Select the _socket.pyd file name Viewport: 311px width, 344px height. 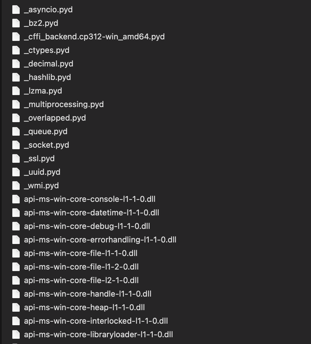[46, 145]
